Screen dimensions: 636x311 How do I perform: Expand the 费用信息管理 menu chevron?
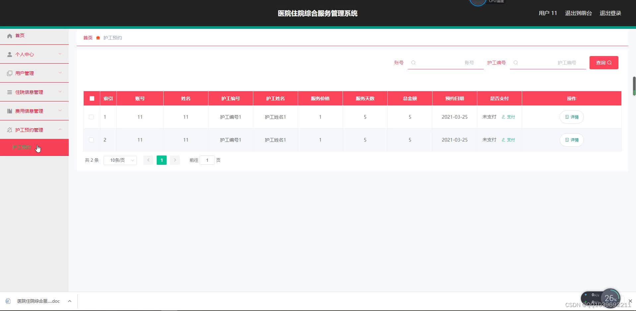[60, 111]
